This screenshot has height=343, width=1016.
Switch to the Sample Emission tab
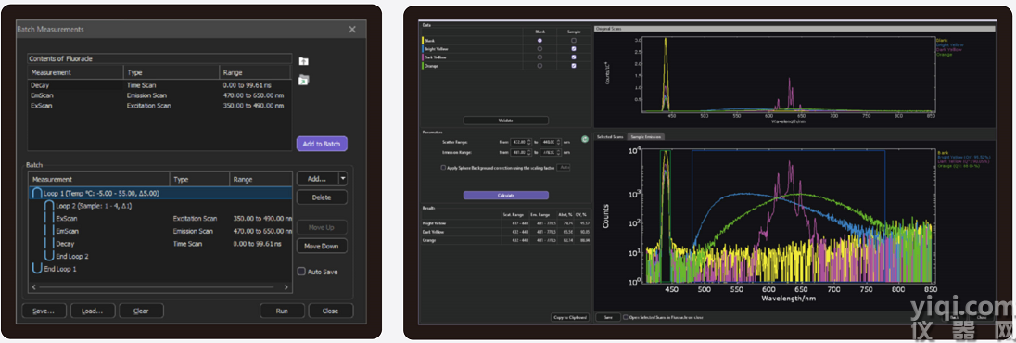click(x=645, y=137)
